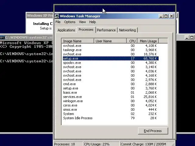Select the services.exe process row

pyautogui.click(x=111, y=97)
